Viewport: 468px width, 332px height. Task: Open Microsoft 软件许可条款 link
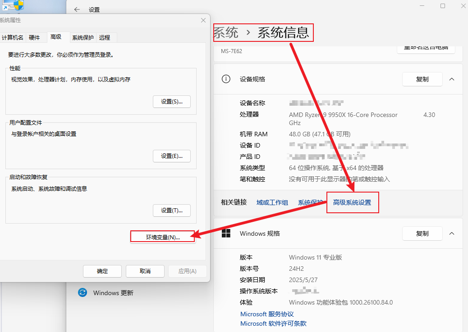point(273,323)
